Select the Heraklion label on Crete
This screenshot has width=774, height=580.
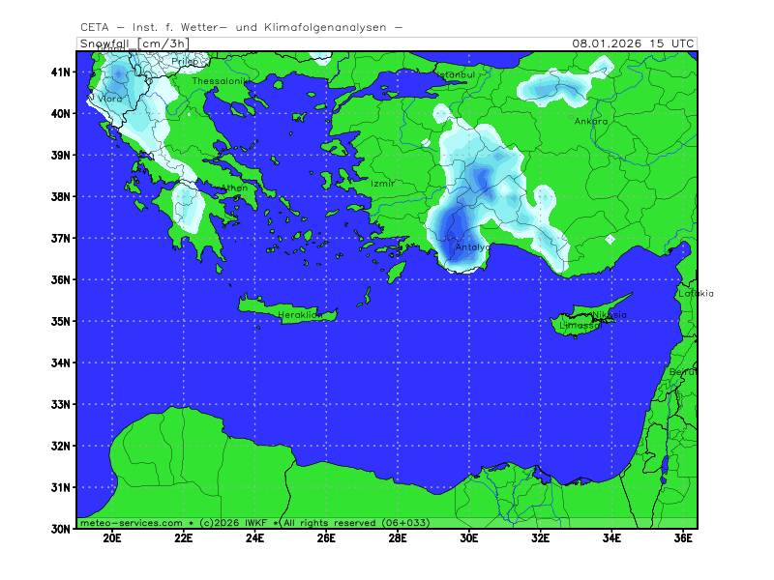tap(299, 315)
